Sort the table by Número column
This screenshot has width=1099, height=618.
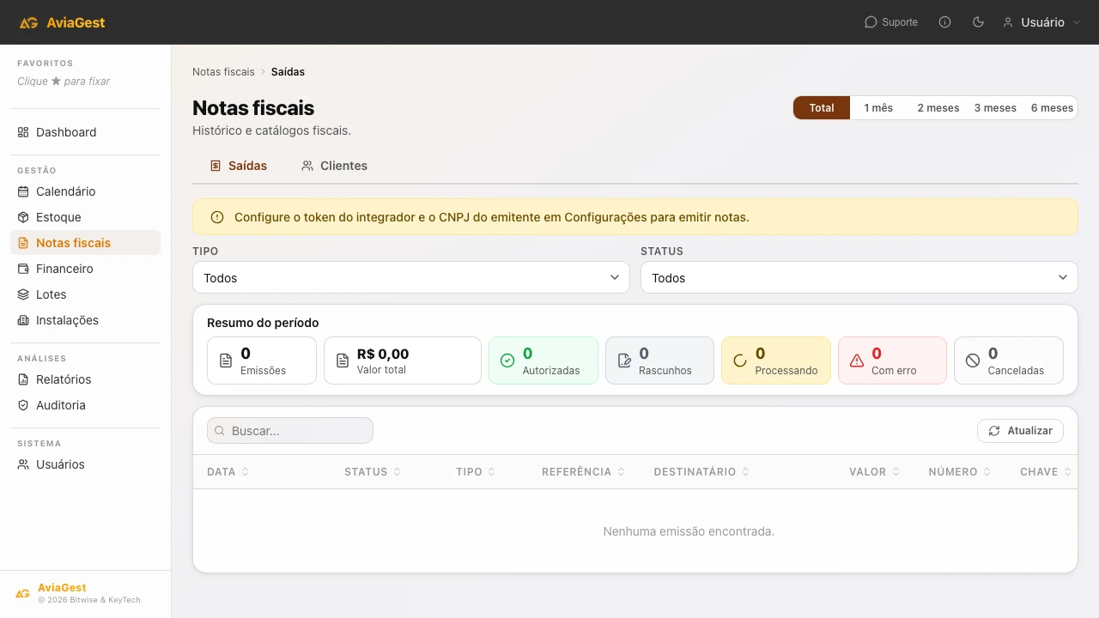pyautogui.click(x=960, y=472)
